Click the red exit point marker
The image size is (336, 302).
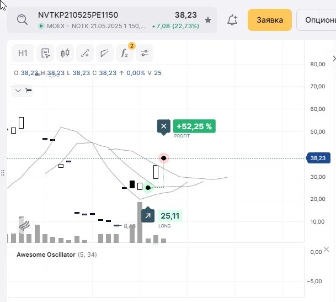pyautogui.click(x=164, y=158)
